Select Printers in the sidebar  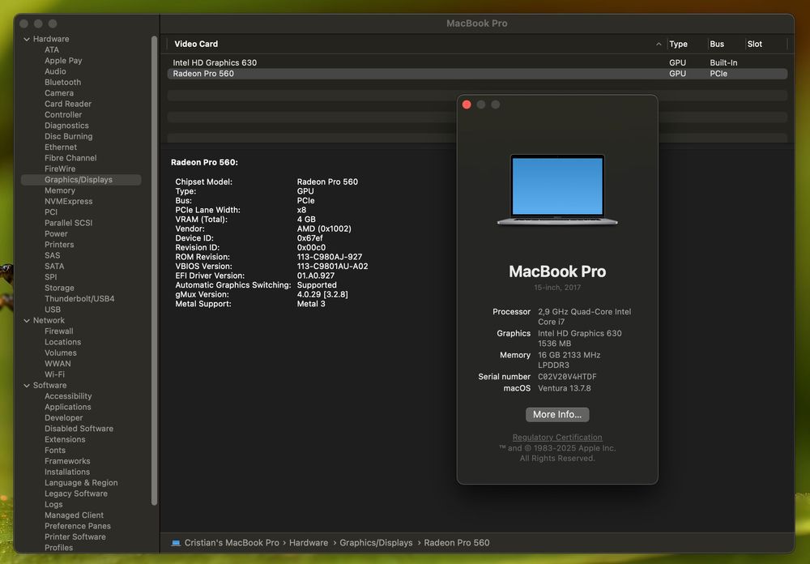(59, 245)
